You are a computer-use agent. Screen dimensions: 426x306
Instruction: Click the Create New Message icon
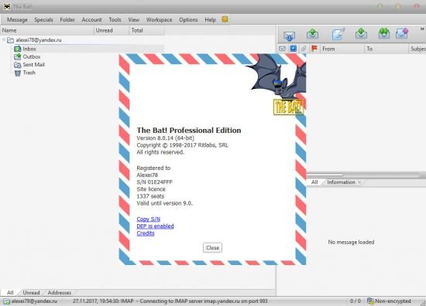click(338, 34)
